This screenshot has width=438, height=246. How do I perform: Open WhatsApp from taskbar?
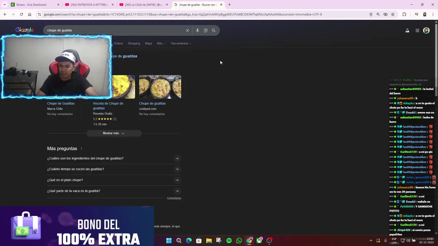point(239,241)
